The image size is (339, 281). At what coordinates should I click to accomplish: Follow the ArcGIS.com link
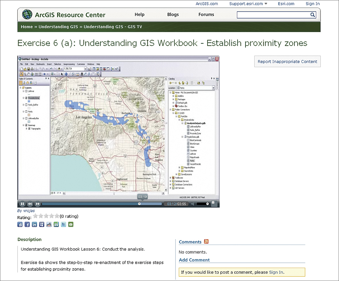(207, 4)
